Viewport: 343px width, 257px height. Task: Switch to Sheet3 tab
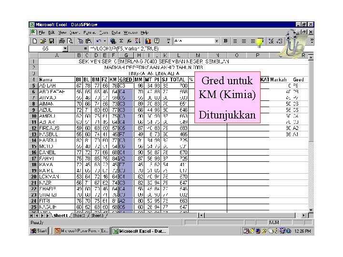pyautogui.click(x=97, y=216)
